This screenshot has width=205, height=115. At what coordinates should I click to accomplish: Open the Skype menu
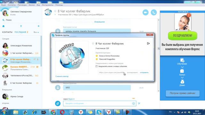click(3, 5)
